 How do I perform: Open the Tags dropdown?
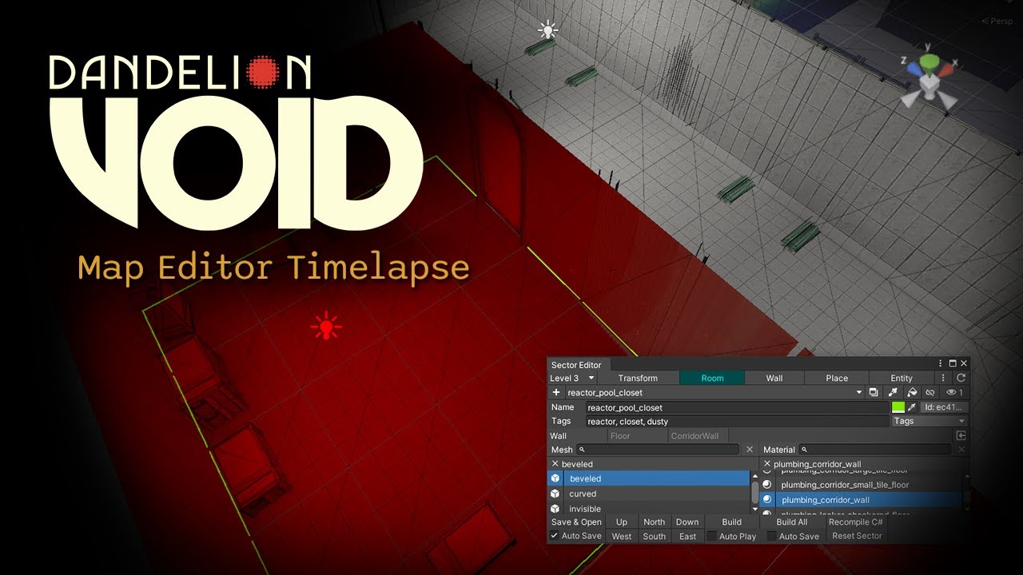[929, 422]
